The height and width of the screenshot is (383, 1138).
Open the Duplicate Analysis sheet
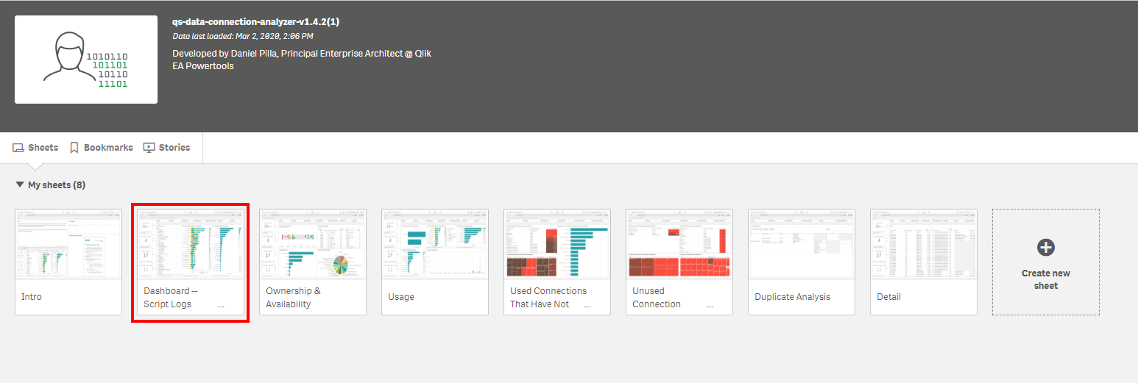tap(802, 244)
